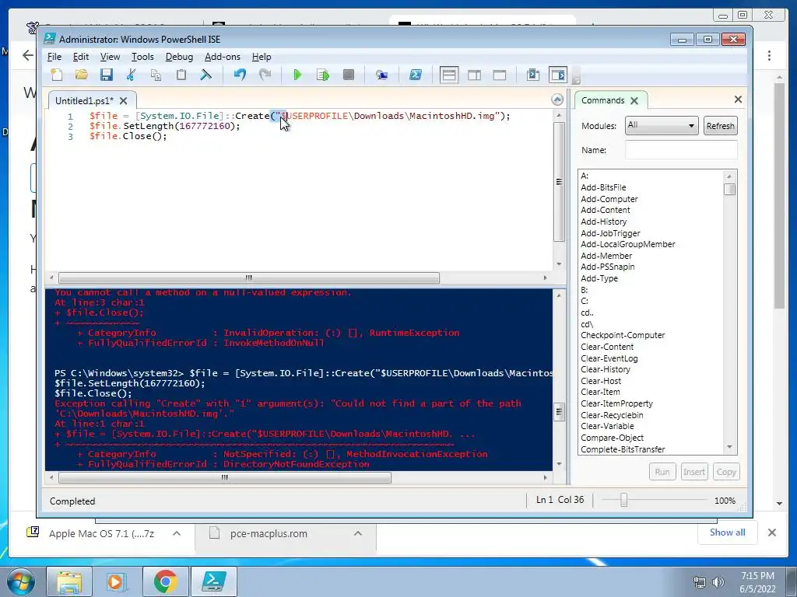The width and height of the screenshot is (797, 597).
Task: Clear the console pane icon
Action: coord(205,75)
